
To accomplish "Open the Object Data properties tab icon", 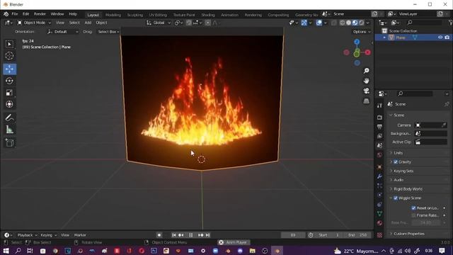I will pos(379,214).
